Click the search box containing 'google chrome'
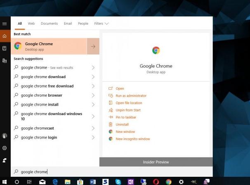 [x=111, y=171]
